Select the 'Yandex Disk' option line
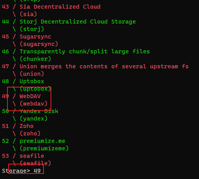This screenshot has height=179, width=199. pos(30,111)
